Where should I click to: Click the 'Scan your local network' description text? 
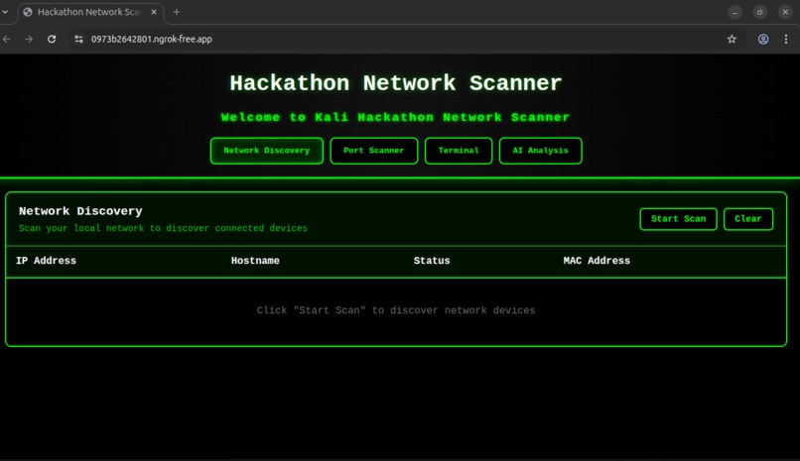tap(163, 228)
